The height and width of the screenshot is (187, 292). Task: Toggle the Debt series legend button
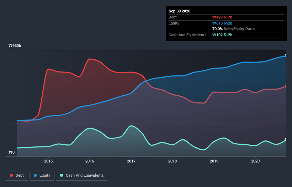pos(17,176)
